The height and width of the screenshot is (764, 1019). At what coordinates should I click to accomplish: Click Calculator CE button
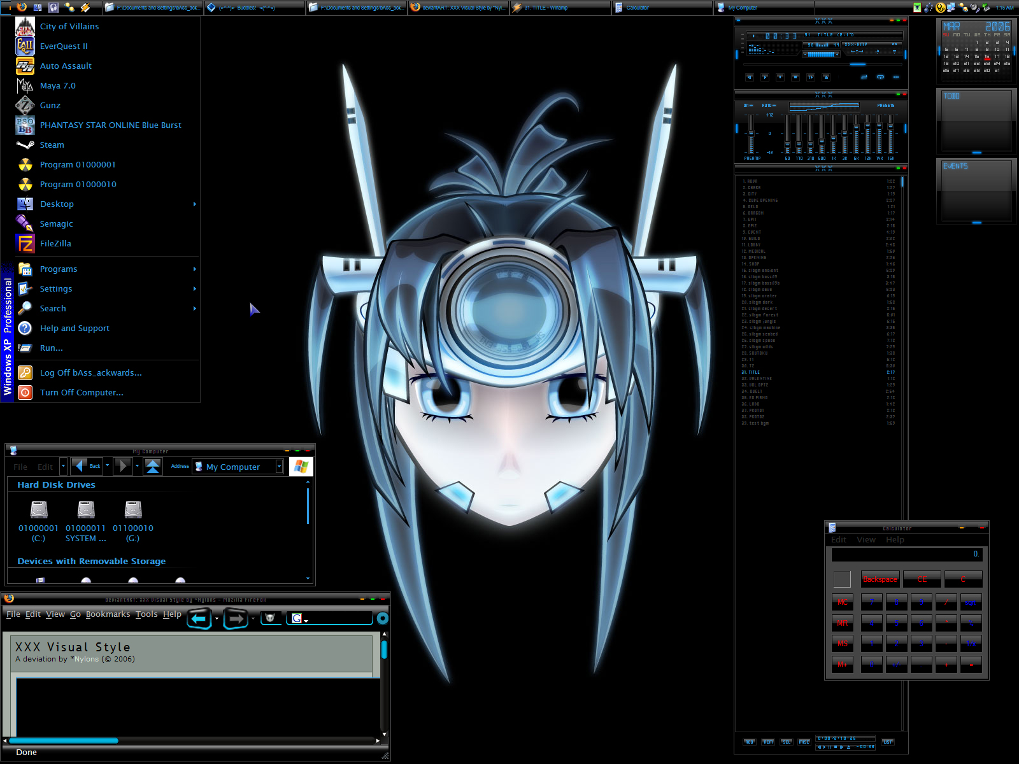click(x=922, y=579)
